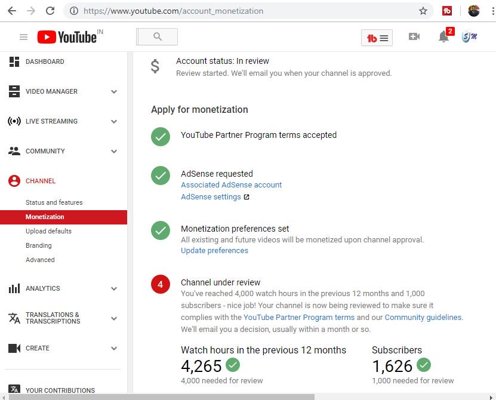Click the horizontal scrollbar thumb
The width and height of the screenshot is (496, 400).
[x=162, y=397]
